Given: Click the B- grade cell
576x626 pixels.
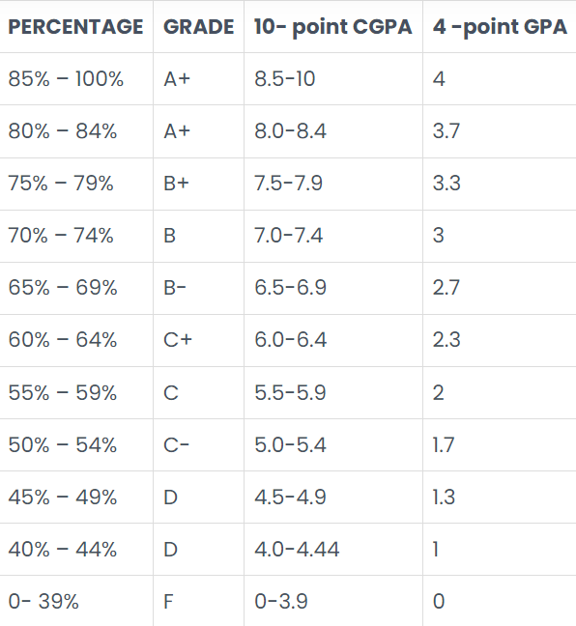Looking at the screenshot, I should 198,288.
